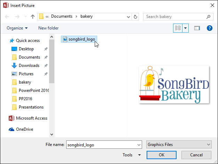The image size is (218, 164).
Task: Expand the File name history dropdown
Action: 139,145
